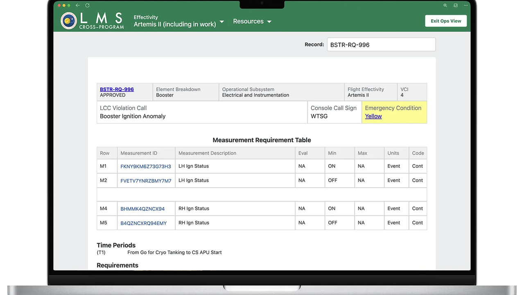
Task: Open the three-dot more options menu
Action: (465, 5)
